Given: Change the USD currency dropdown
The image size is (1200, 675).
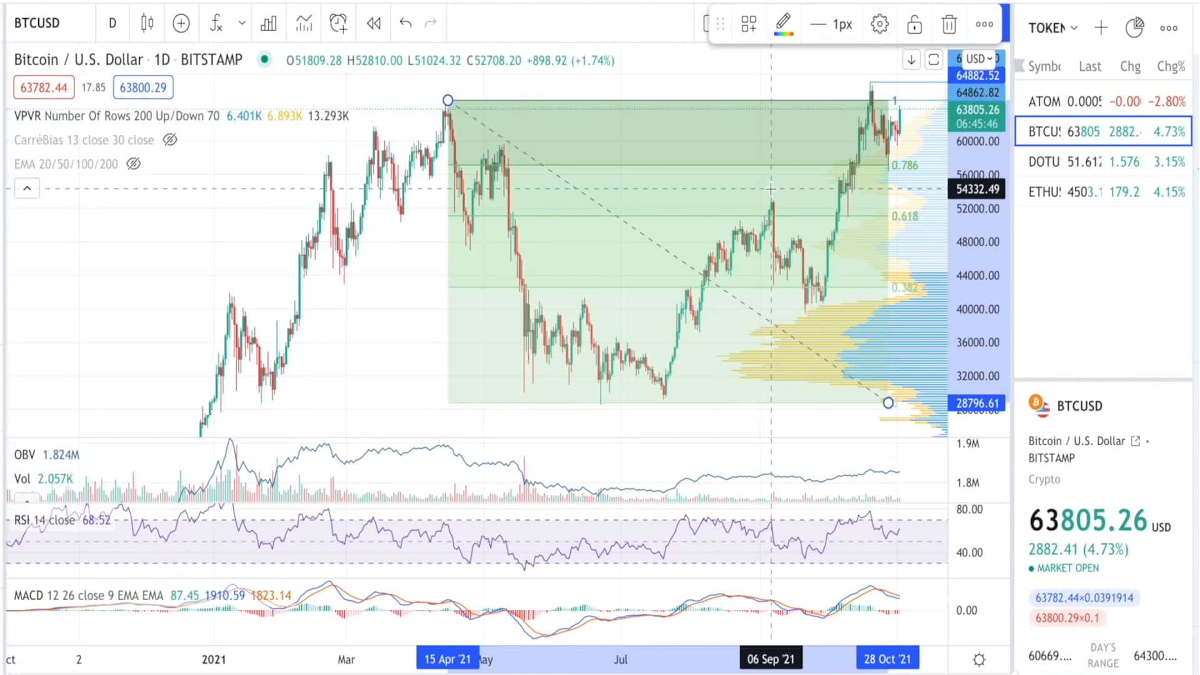Looking at the screenshot, I should pos(979,58).
